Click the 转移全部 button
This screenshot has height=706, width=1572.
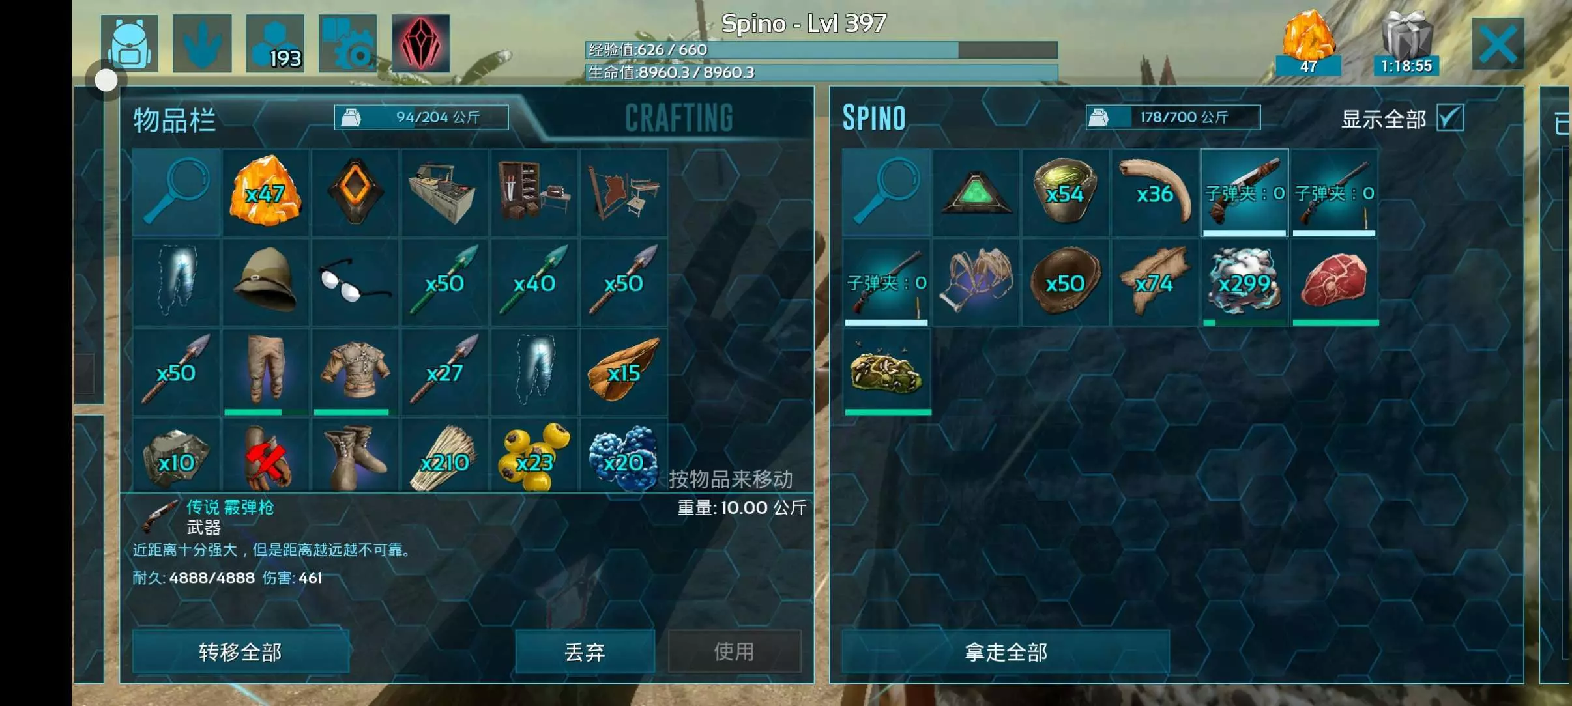pyautogui.click(x=240, y=651)
